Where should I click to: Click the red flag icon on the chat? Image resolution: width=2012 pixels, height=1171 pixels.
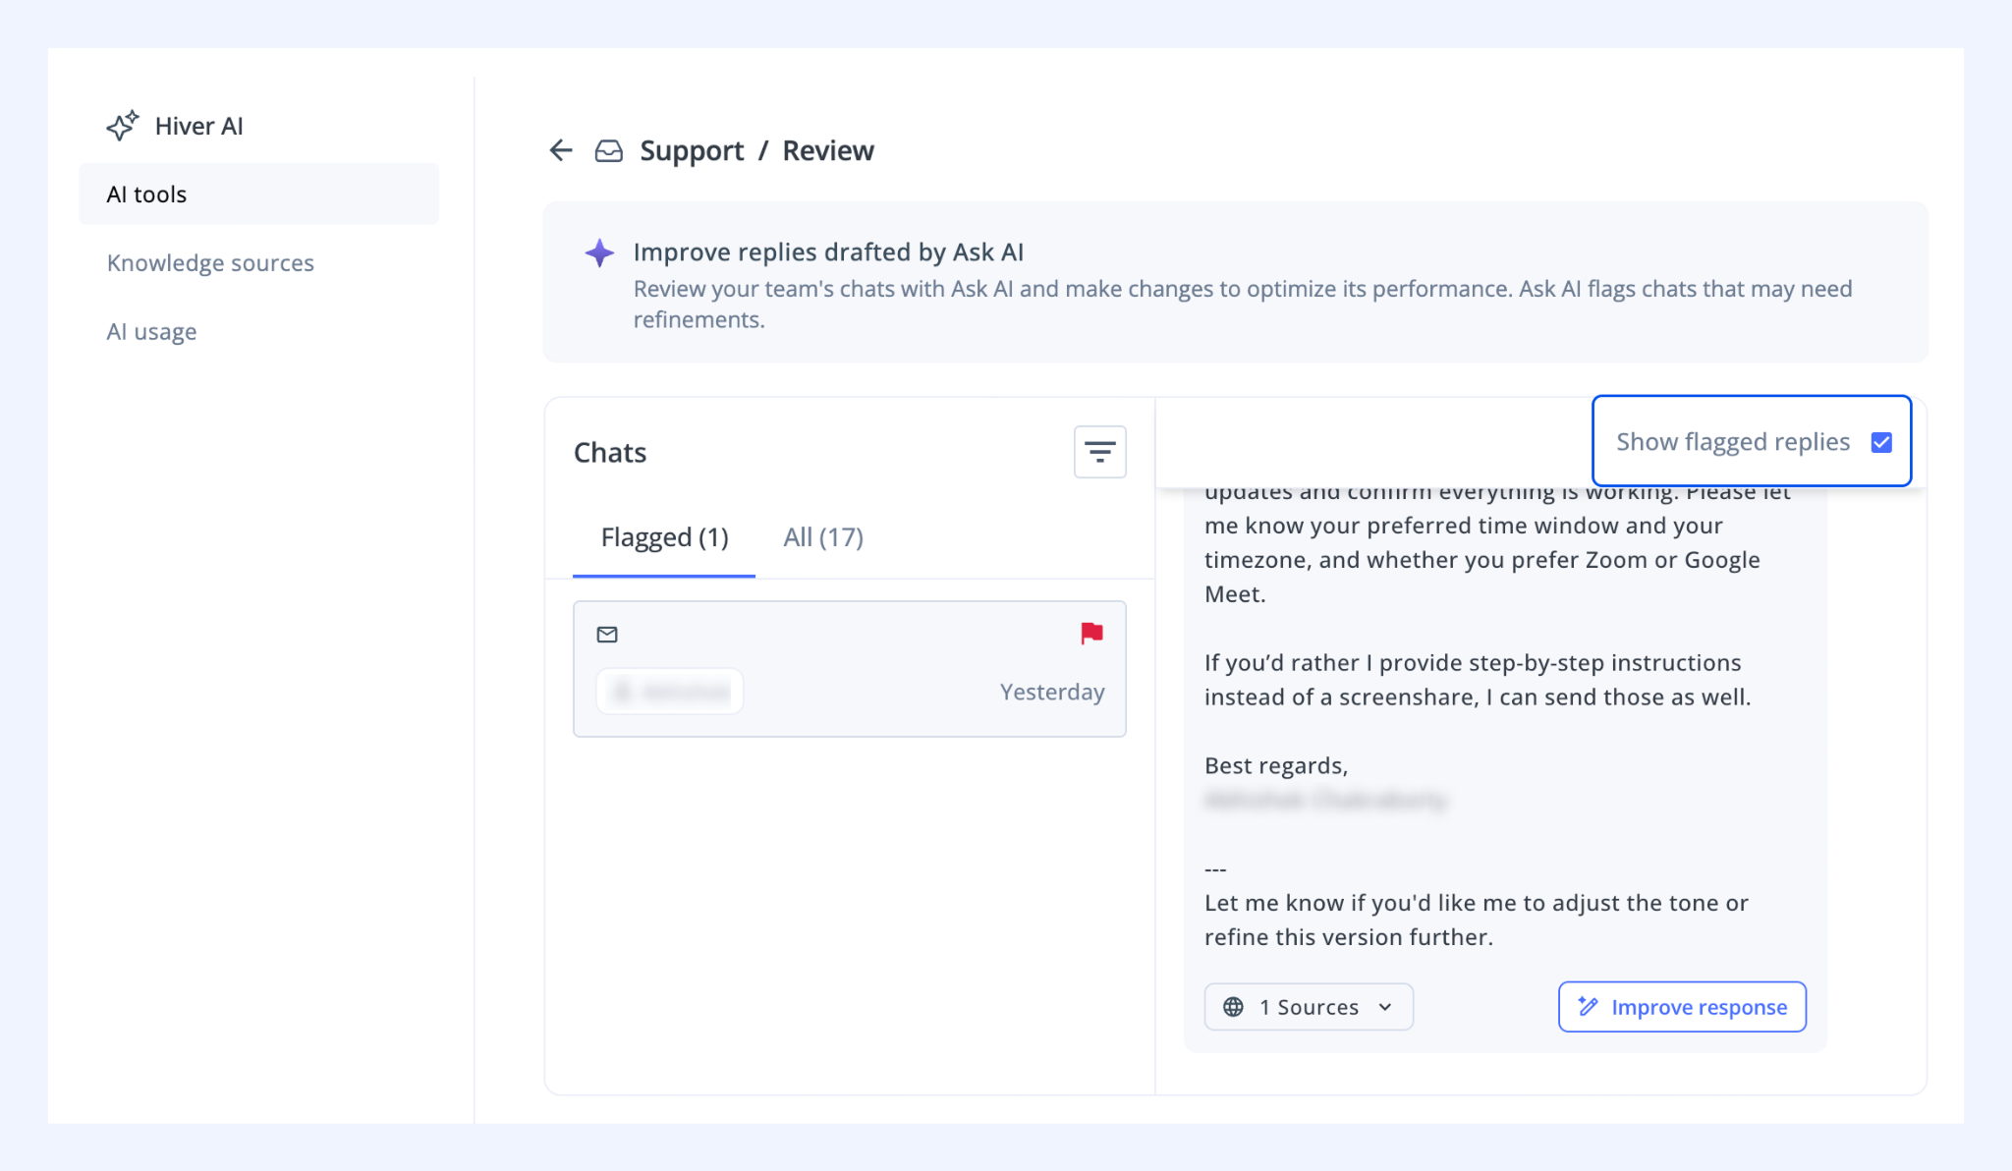click(x=1091, y=634)
